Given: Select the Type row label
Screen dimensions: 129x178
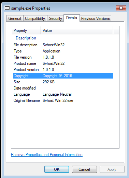Looking at the screenshot, I should tap(18, 51).
